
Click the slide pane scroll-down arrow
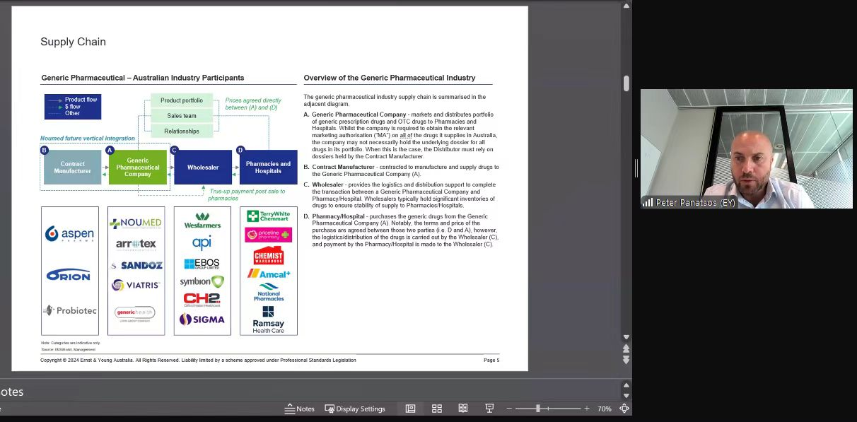coord(626,337)
